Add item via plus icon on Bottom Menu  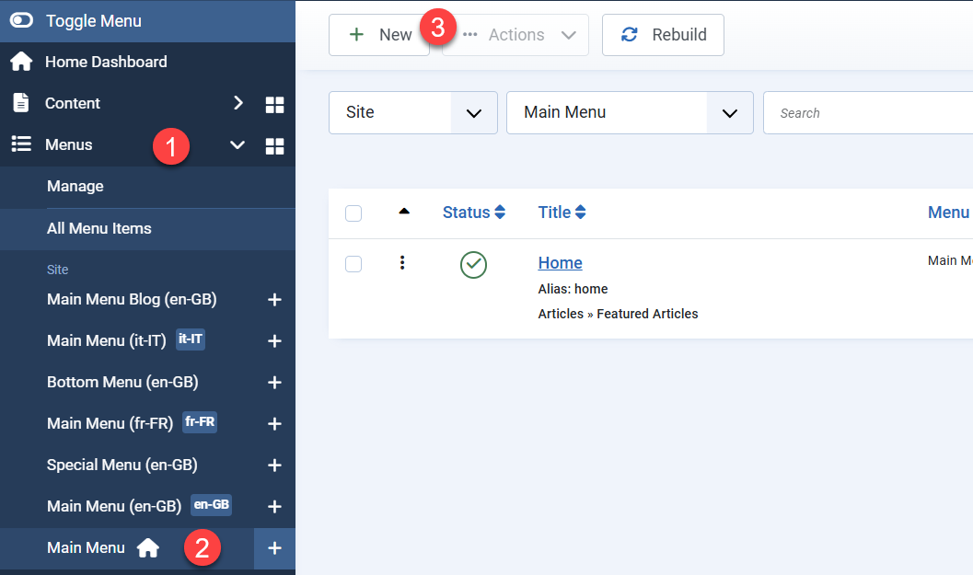[x=273, y=381]
